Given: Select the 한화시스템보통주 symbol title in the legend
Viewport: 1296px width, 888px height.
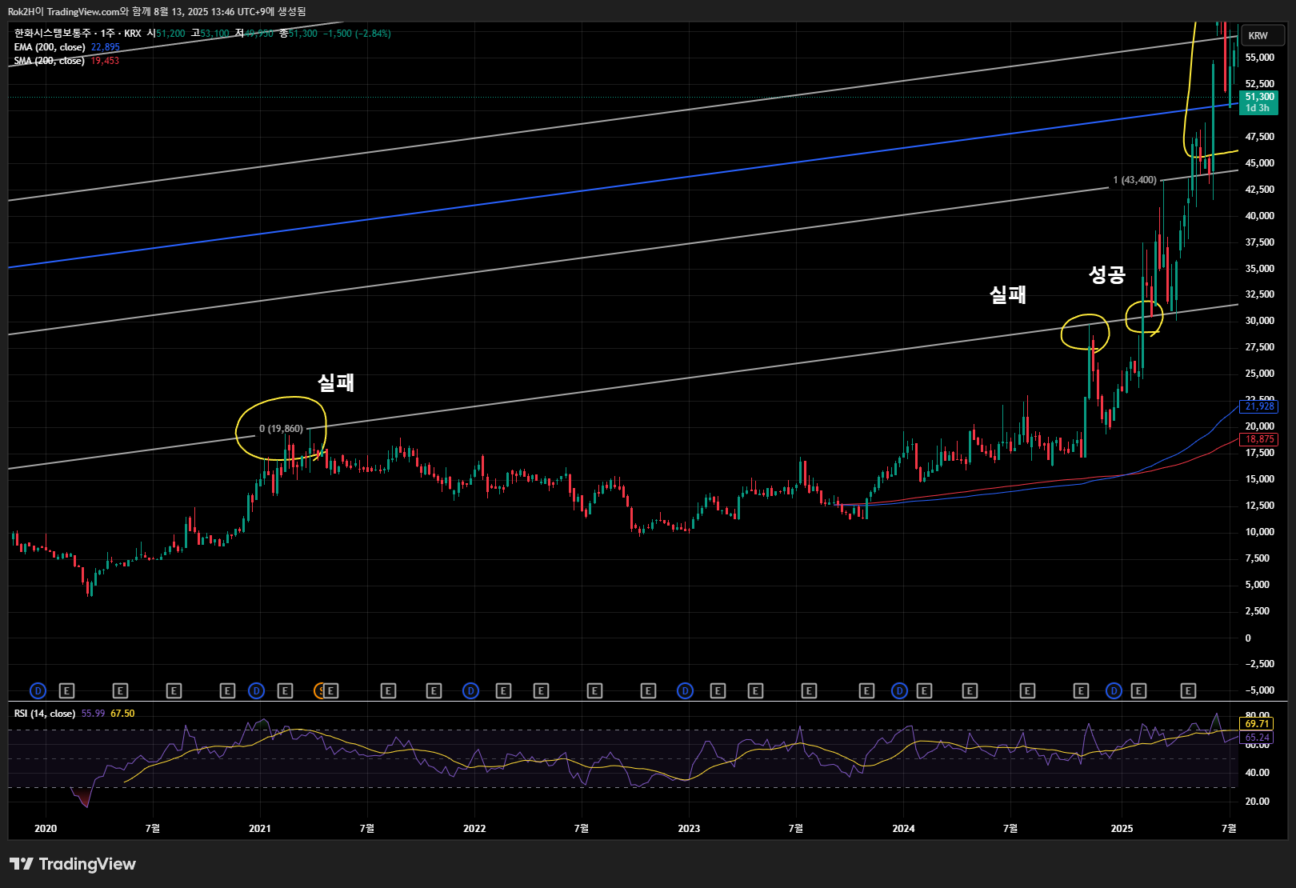Looking at the screenshot, I should click(x=53, y=34).
